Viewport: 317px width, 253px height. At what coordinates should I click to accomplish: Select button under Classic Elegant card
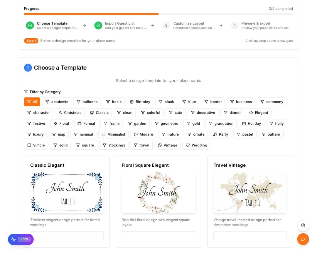[67, 236]
